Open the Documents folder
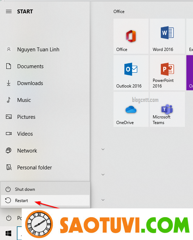The image size is (193, 240). coord(45,66)
